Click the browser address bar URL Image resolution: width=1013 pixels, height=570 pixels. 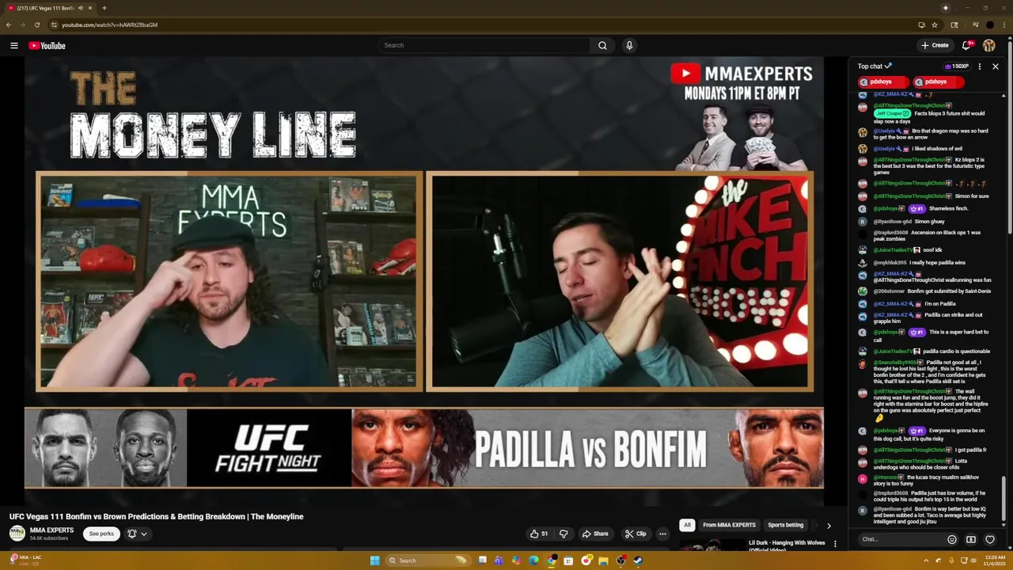point(110,25)
